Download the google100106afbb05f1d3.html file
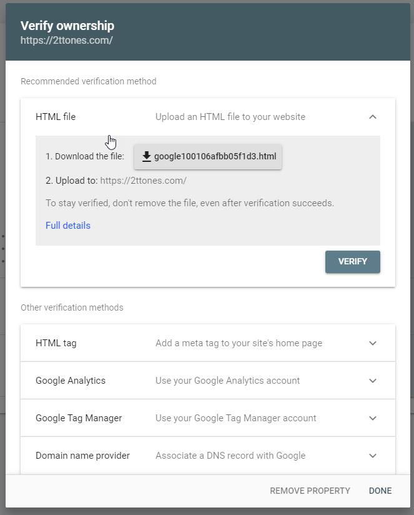 [207, 156]
